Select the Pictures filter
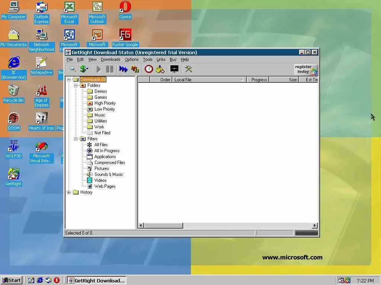381x285 pixels. click(102, 168)
